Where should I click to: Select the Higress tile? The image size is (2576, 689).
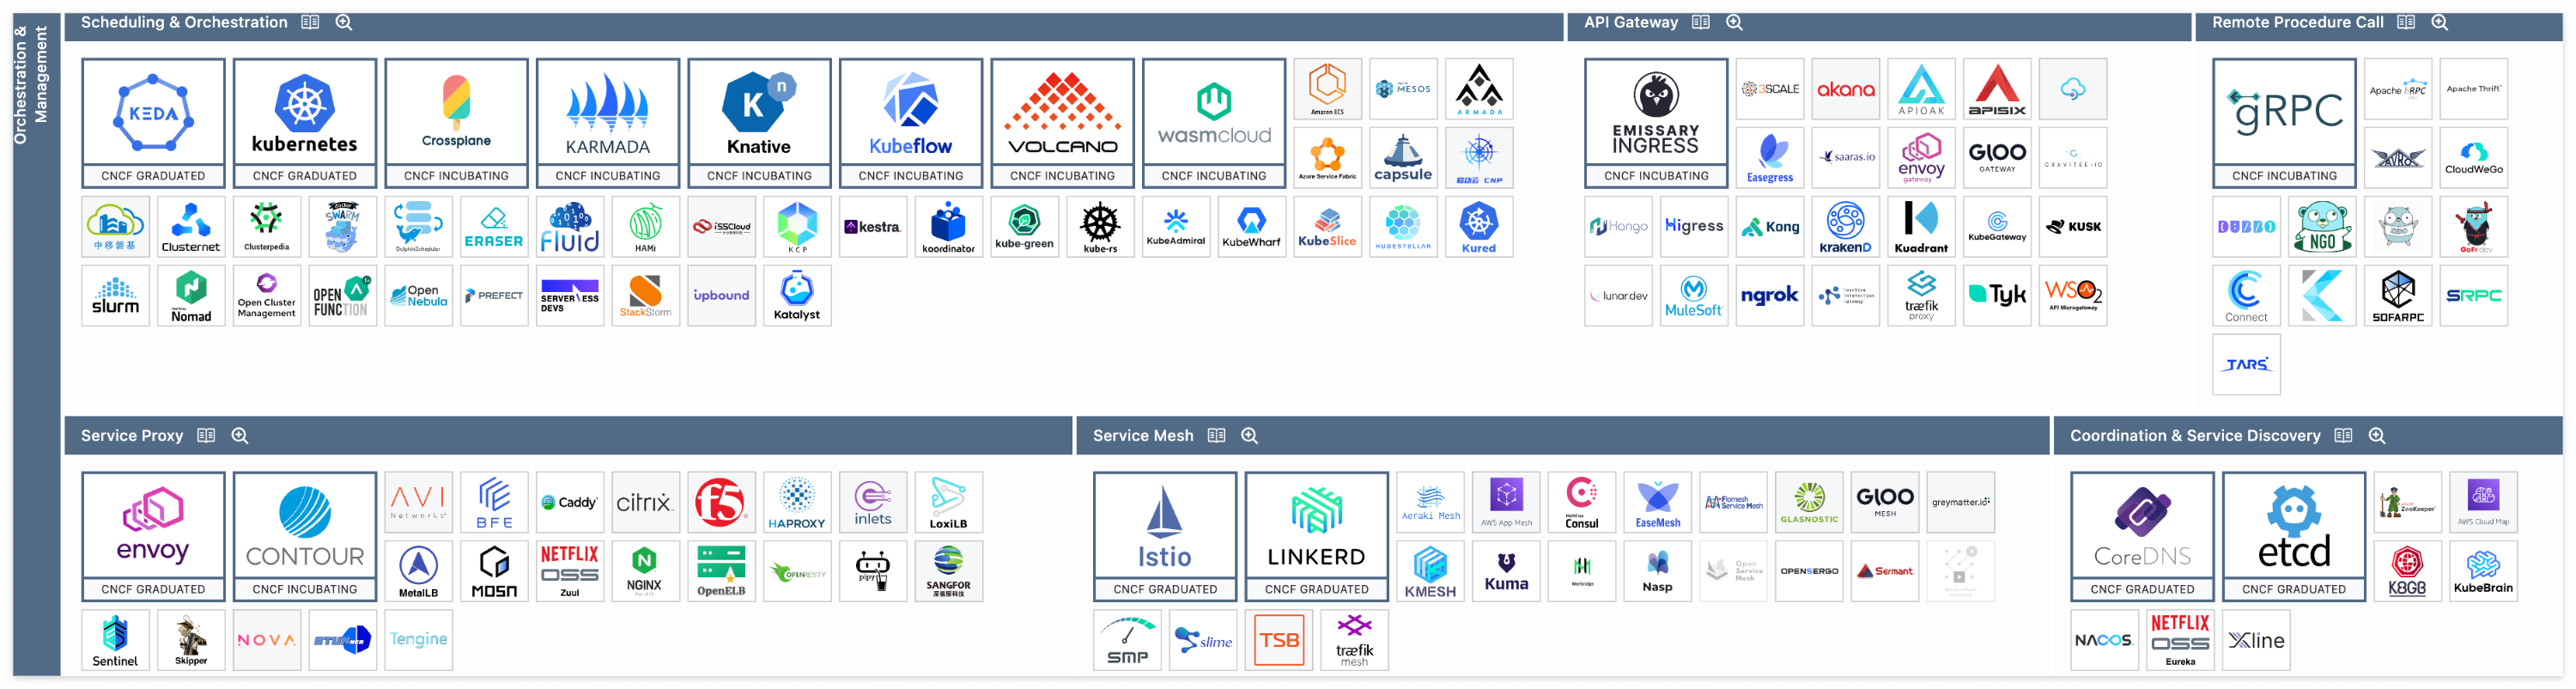tap(1694, 227)
